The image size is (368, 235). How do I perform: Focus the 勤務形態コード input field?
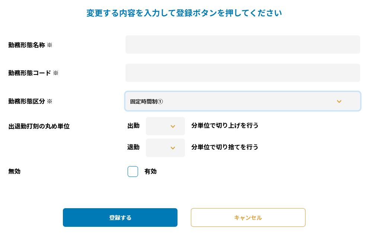pos(243,73)
